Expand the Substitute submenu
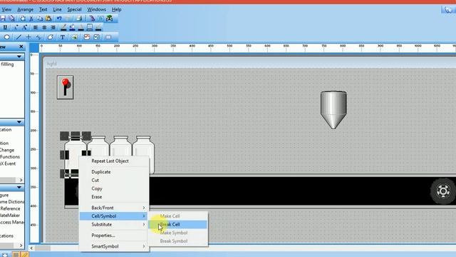Viewport: 456px width, 257px height. click(114, 224)
